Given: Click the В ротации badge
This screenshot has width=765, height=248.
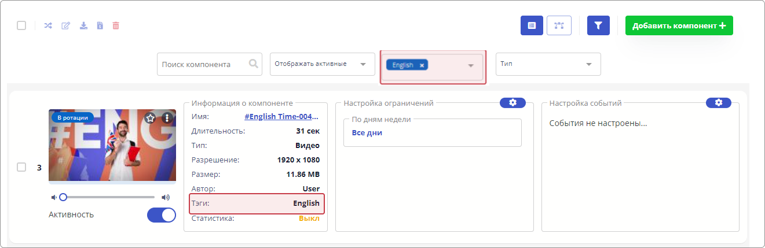Looking at the screenshot, I should pyautogui.click(x=72, y=117).
